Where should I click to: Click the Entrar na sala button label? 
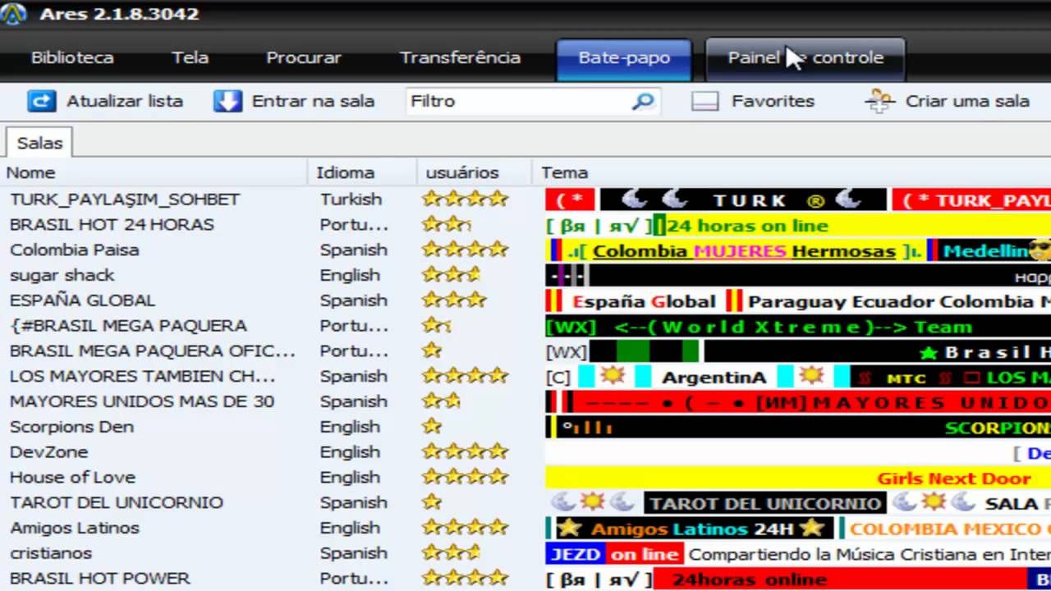(313, 101)
